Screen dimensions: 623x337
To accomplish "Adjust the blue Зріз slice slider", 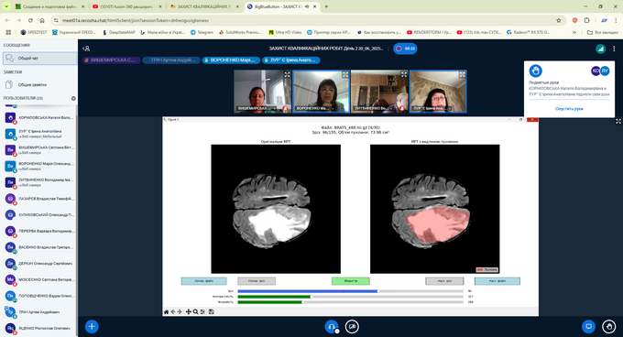I will (x=350, y=291).
